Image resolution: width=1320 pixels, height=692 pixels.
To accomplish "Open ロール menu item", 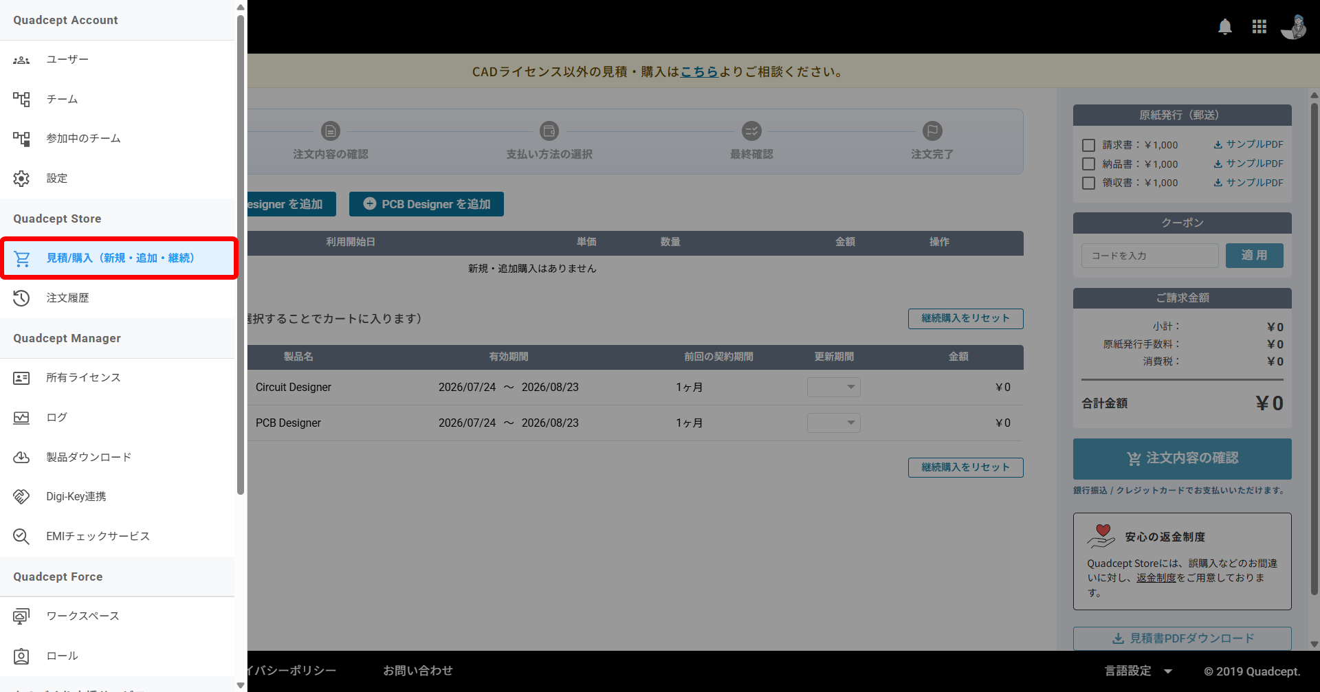I will [x=117, y=656].
